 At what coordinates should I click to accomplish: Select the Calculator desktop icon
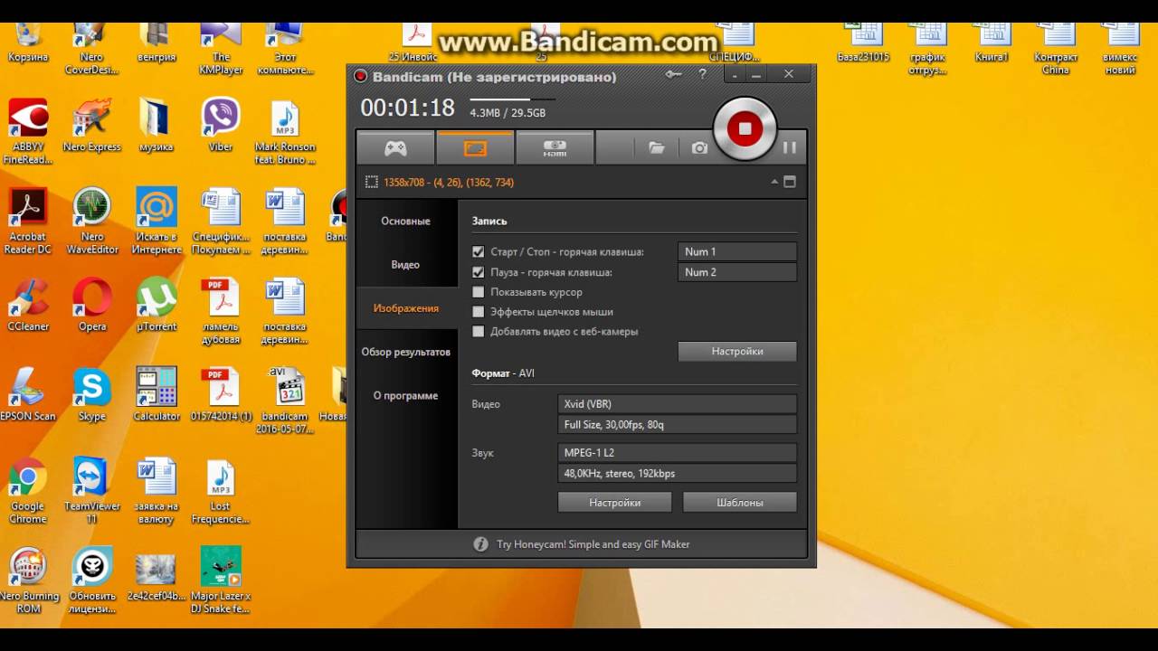pos(157,395)
